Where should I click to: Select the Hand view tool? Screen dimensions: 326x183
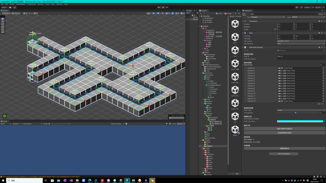coord(3,19)
